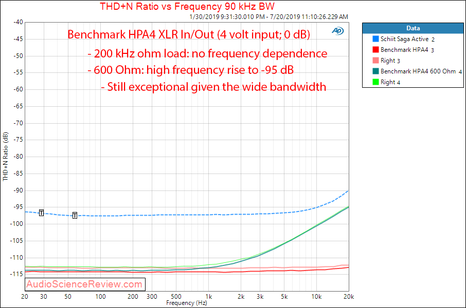The width and height of the screenshot is (466, 308).
Task: Click the 'Still exceptional given the wide bandwidth' annotation
Action: [213, 87]
